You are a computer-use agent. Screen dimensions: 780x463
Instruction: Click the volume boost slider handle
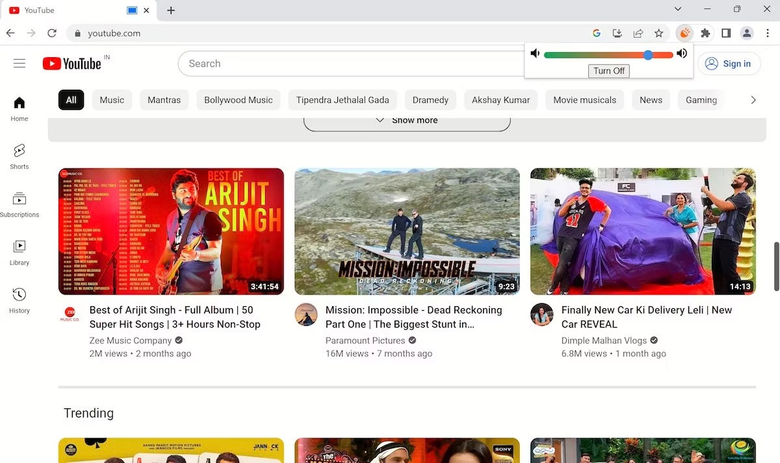(x=648, y=55)
